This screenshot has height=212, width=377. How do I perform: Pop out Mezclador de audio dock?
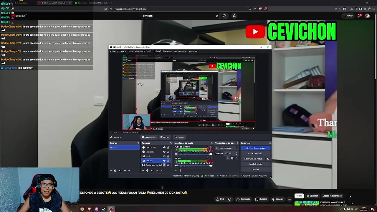tap(211, 143)
